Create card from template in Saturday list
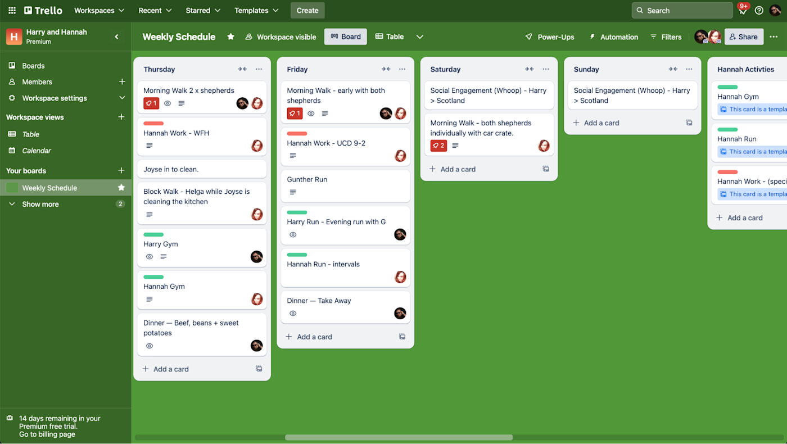The height and width of the screenshot is (444, 787). pyautogui.click(x=545, y=169)
